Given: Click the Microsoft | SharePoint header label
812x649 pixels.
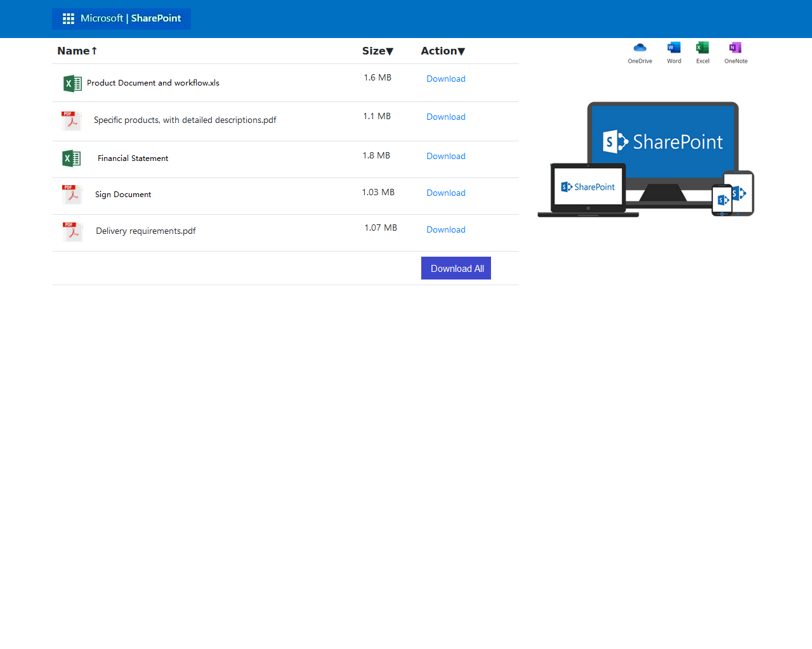Looking at the screenshot, I should (131, 18).
